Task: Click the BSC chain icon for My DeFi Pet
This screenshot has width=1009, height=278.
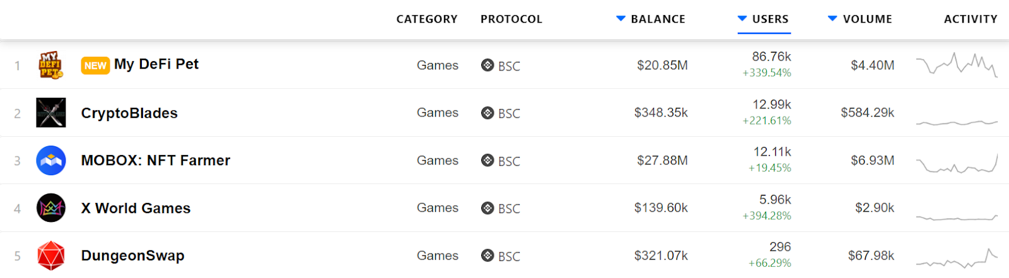Action: click(x=487, y=65)
